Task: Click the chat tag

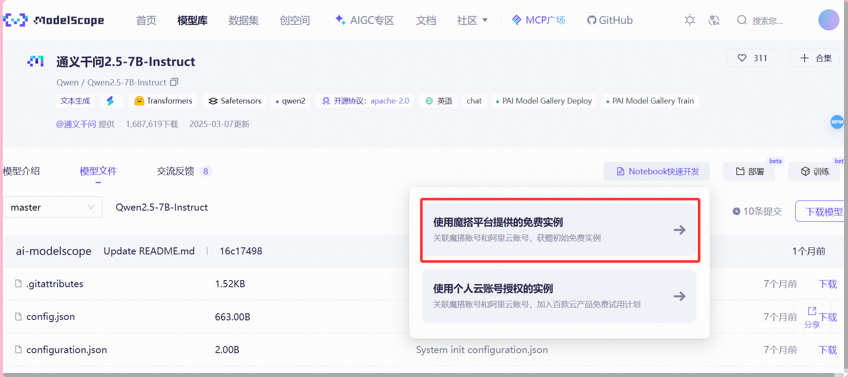Action: pos(474,101)
